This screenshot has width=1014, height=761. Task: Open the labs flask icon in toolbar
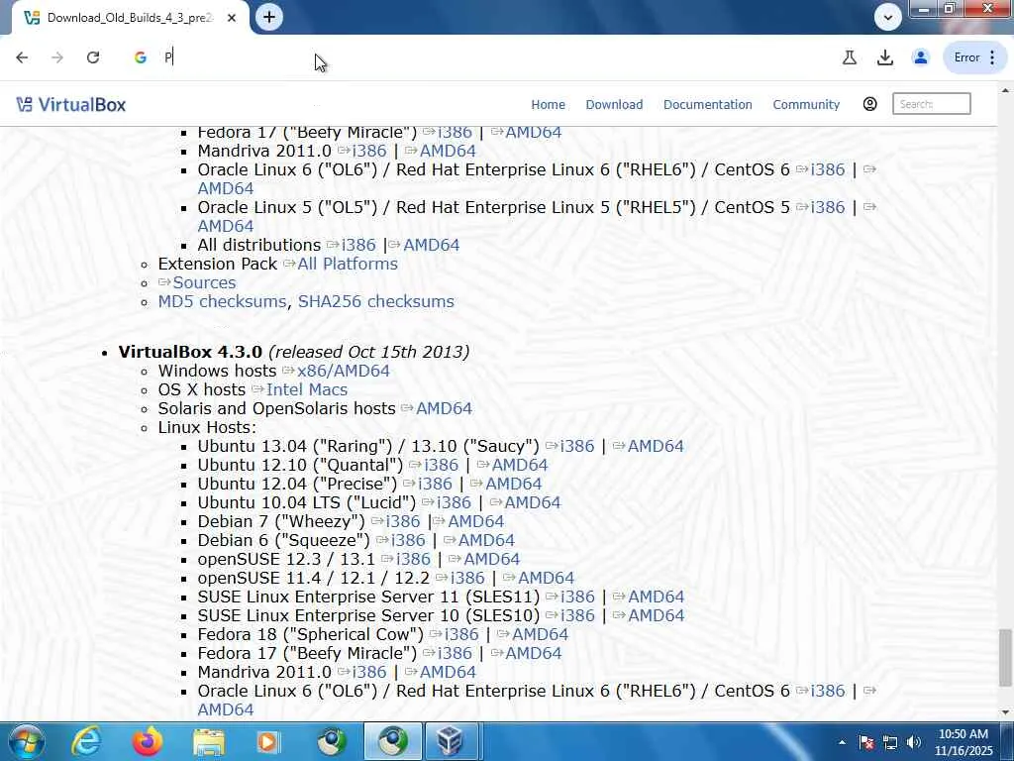point(850,57)
